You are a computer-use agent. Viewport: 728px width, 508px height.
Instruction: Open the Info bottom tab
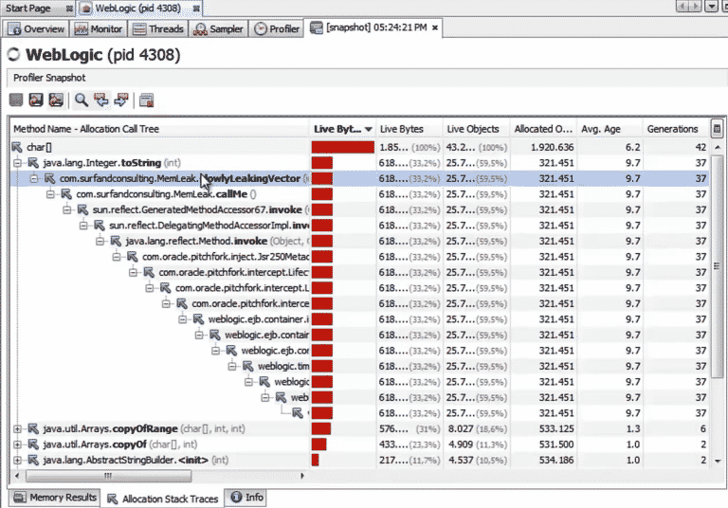click(x=247, y=498)
